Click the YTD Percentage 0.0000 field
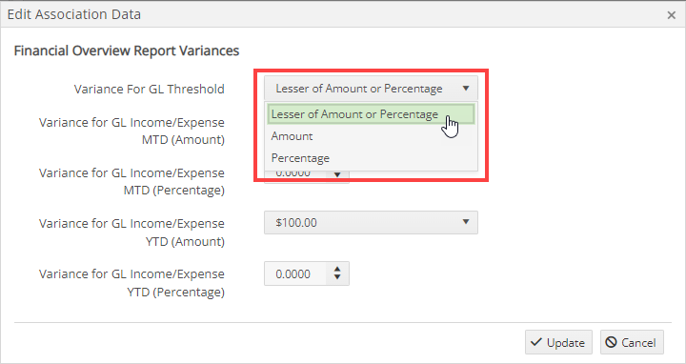This screenshot has width=686, height=364. pos(295,273)
